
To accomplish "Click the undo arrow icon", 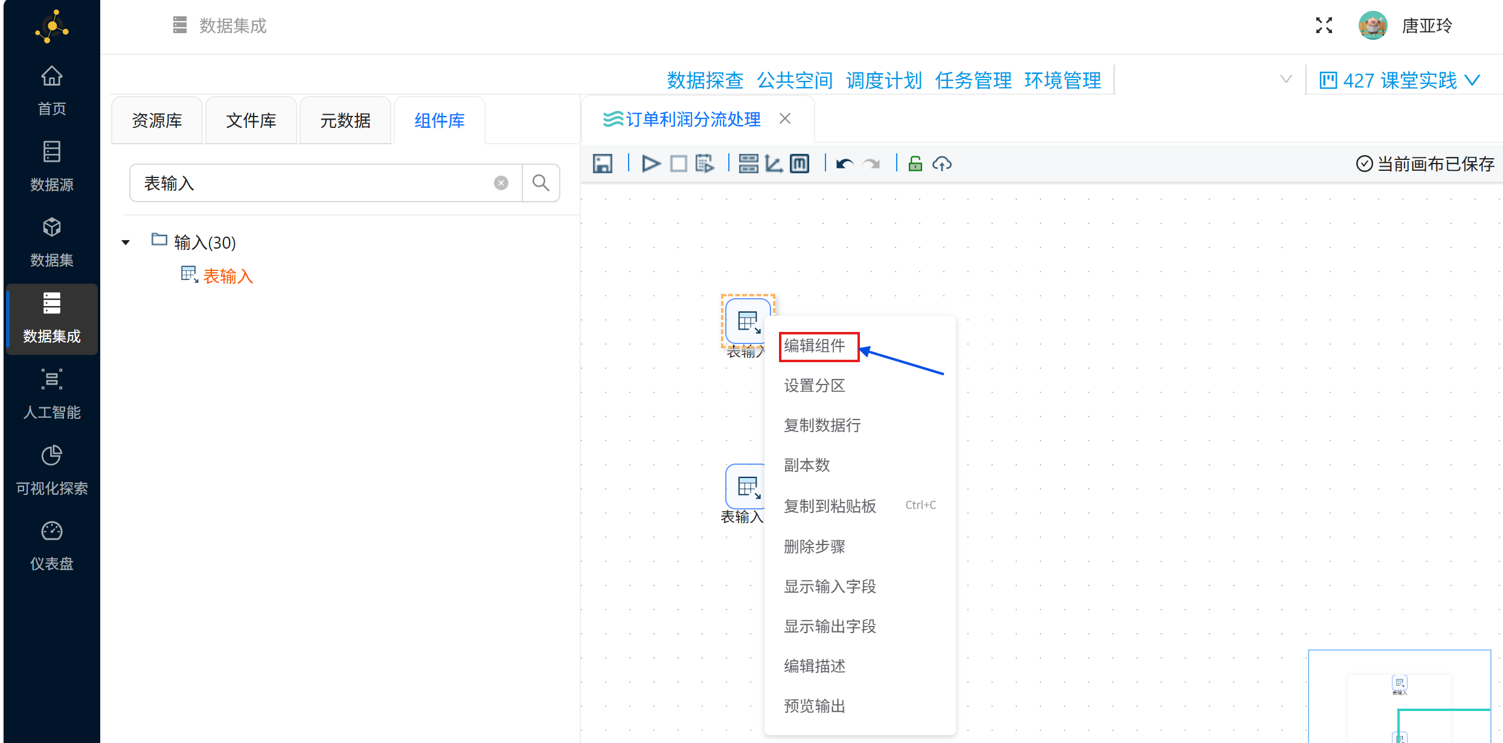I will [x=844, y=164].
